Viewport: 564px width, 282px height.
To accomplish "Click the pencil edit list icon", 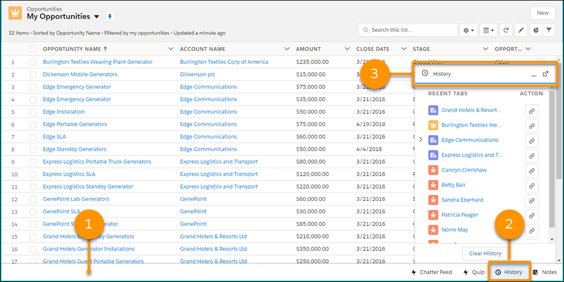I will tap(521, 30).
